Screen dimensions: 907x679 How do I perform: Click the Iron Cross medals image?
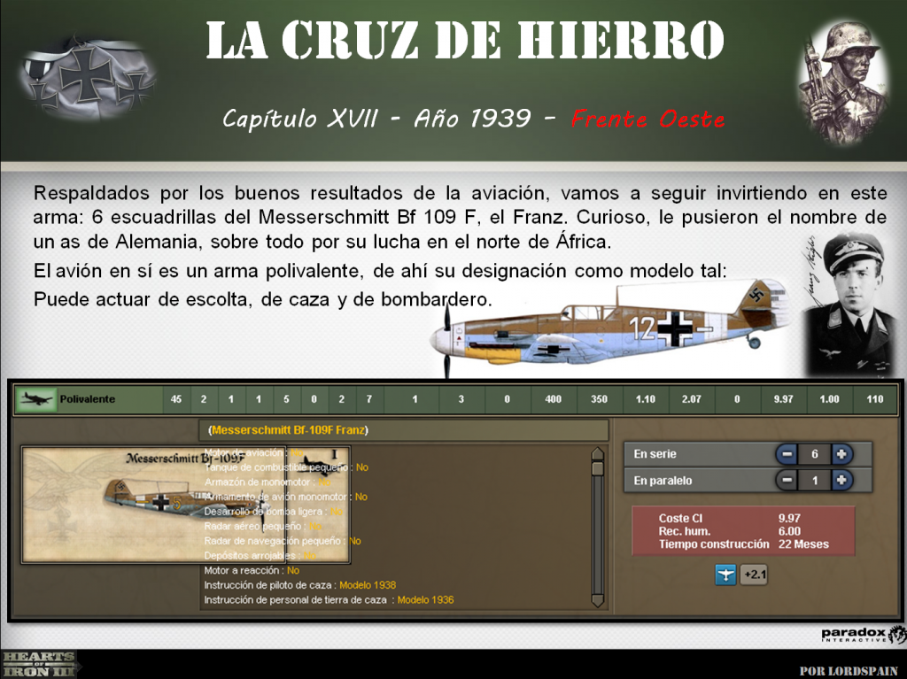[x=87, y=80]
